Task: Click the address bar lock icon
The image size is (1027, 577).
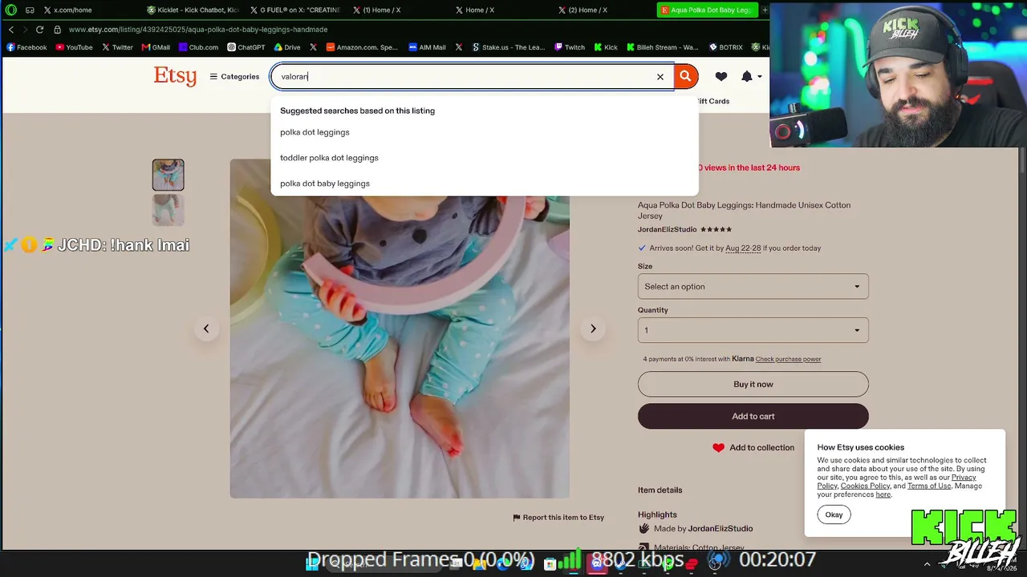Action: [x=58, y=30]
